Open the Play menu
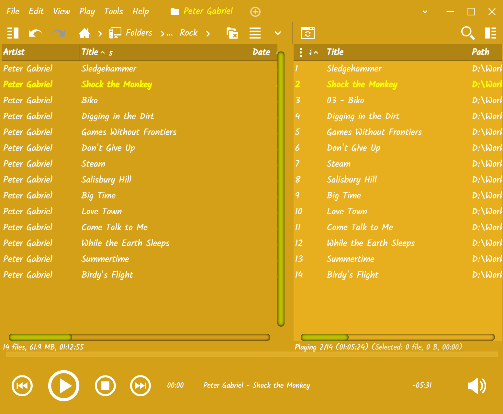The image size is (503, 414). [87, 11]
